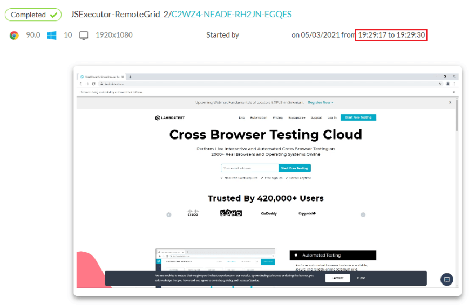
Task: Close the LambdaTest browser tab
Action: coord(123,77)
